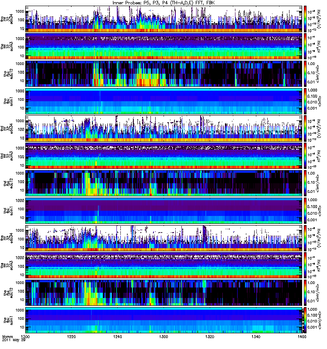
Task: Select the tha fbk edc12 spectrogram panel
Action: tap(164, 74)
